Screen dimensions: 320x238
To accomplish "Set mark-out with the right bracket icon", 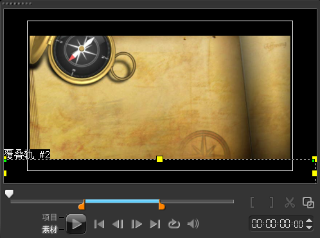I will coord(271,202).
